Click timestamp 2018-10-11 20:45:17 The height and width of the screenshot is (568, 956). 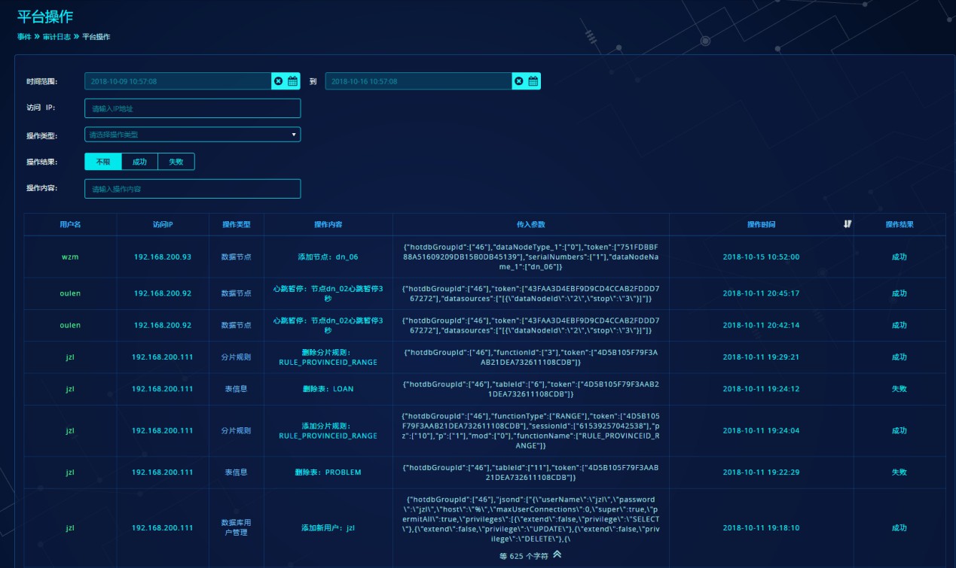(x=761, y=293)
